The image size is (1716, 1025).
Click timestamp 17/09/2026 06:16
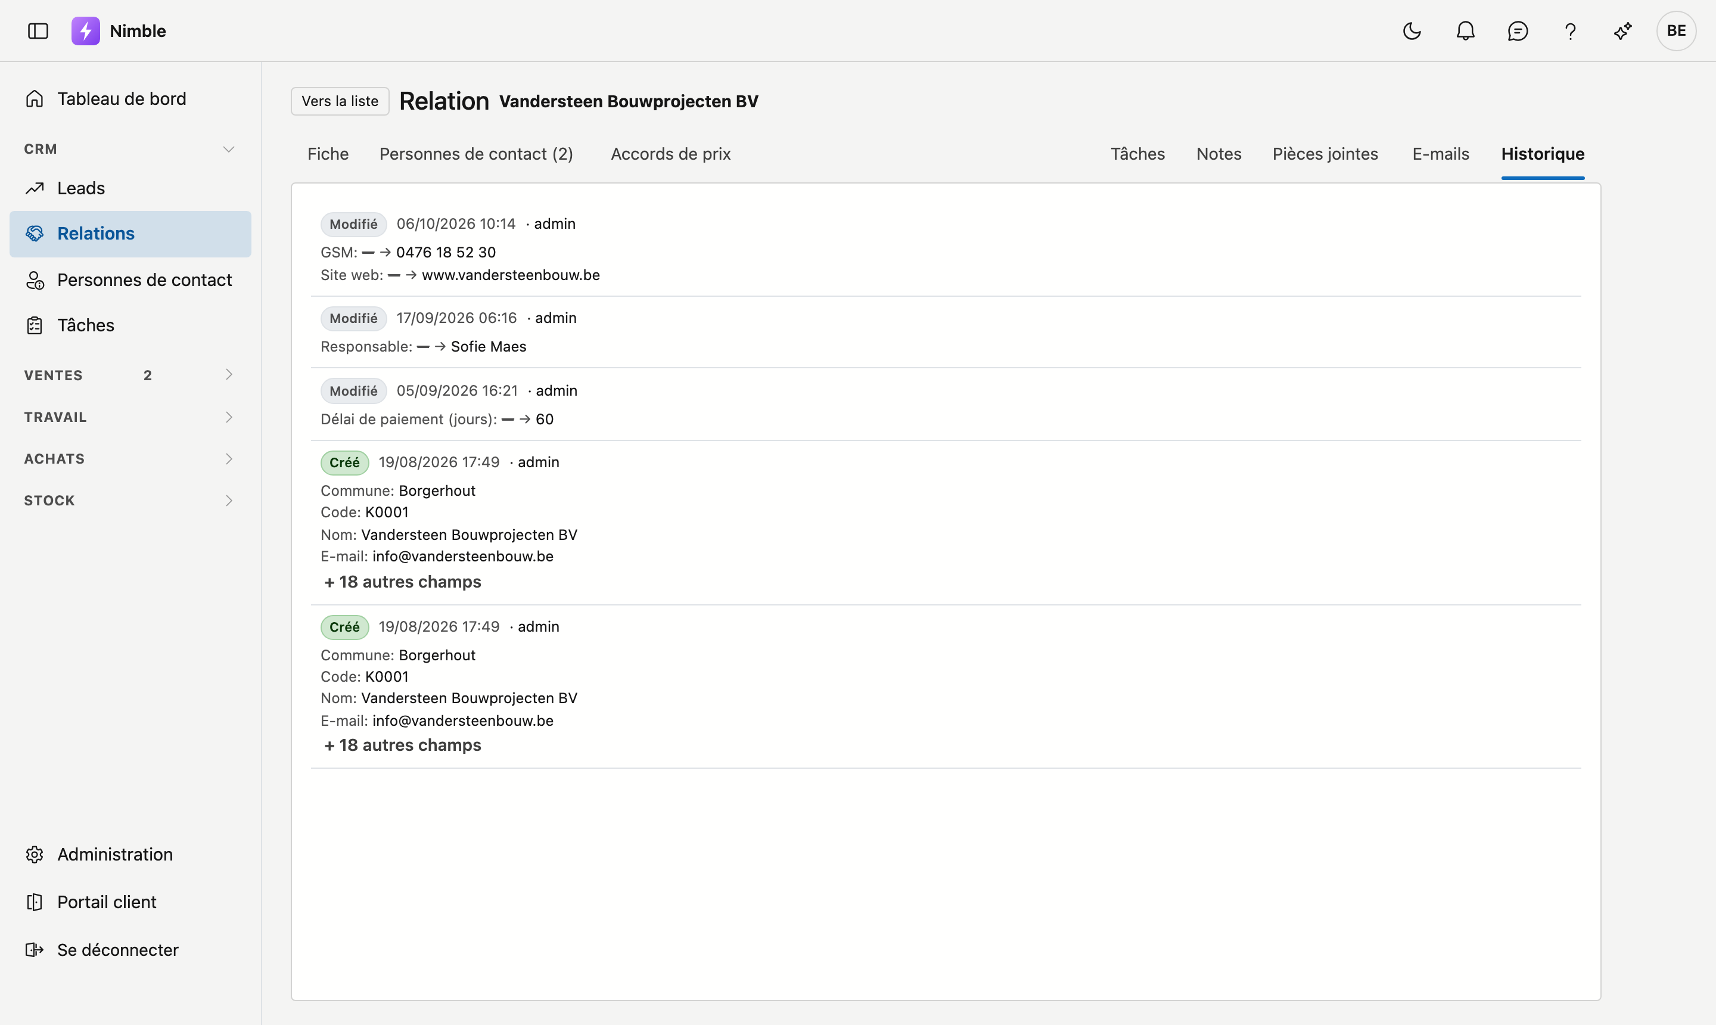click(456, 318)
